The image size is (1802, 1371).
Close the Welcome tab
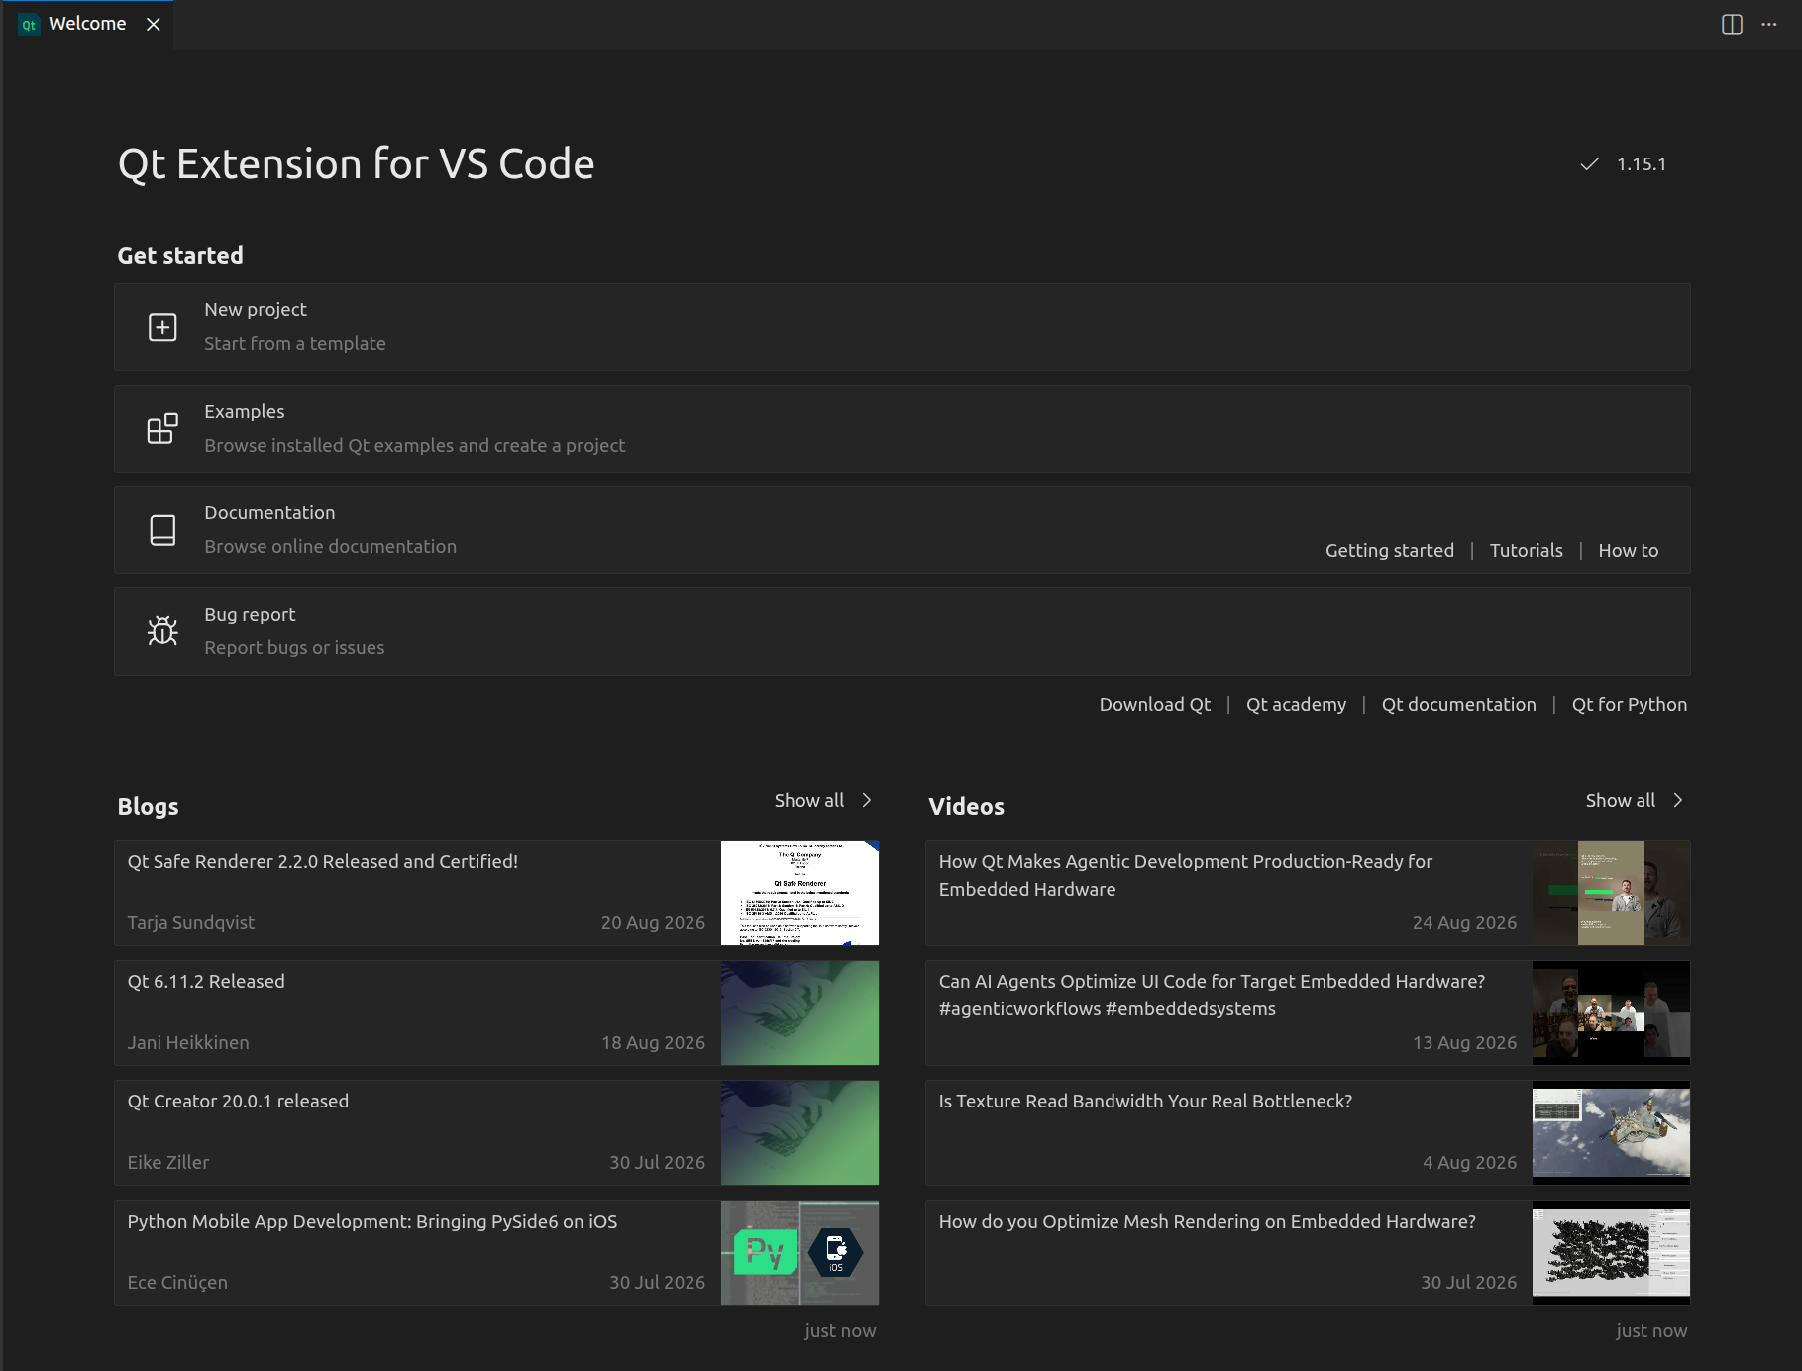154,25
